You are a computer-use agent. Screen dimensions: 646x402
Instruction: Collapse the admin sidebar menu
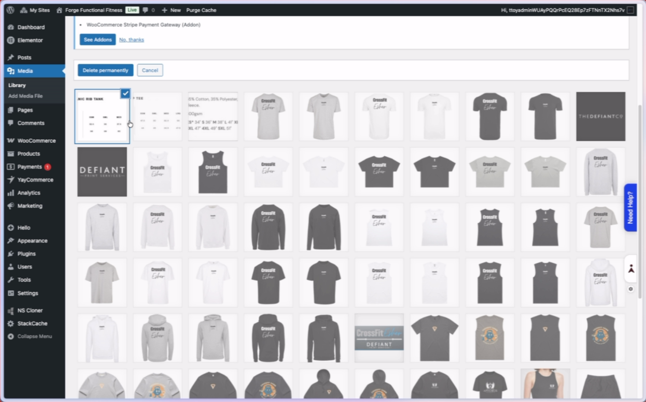click(x=30, y=336)
